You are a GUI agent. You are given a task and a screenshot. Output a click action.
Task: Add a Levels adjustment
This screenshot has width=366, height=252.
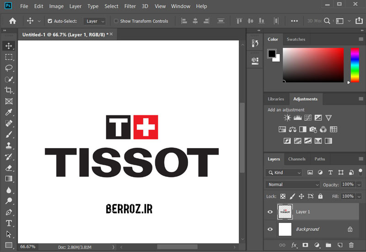point(297,118)
